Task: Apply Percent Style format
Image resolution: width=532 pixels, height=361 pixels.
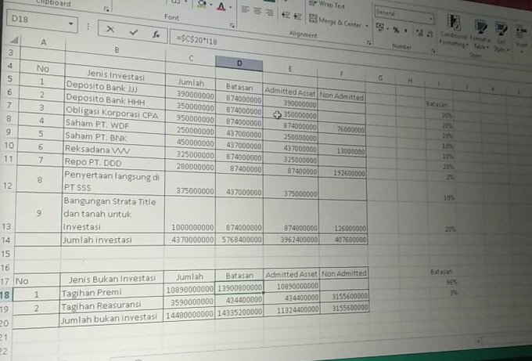Action: pos(396,30)
